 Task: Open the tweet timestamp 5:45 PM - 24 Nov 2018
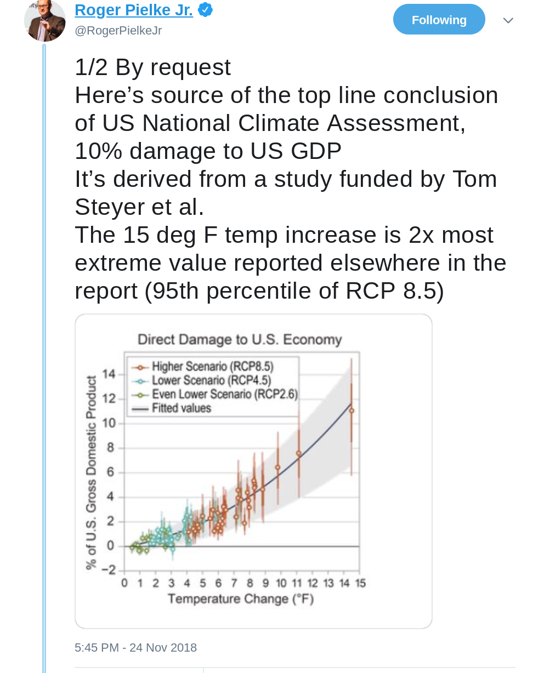click(135, 647)
